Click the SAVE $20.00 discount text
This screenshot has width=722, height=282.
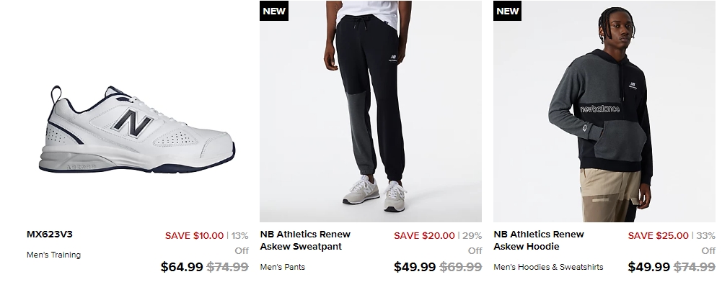coord(424,236)
